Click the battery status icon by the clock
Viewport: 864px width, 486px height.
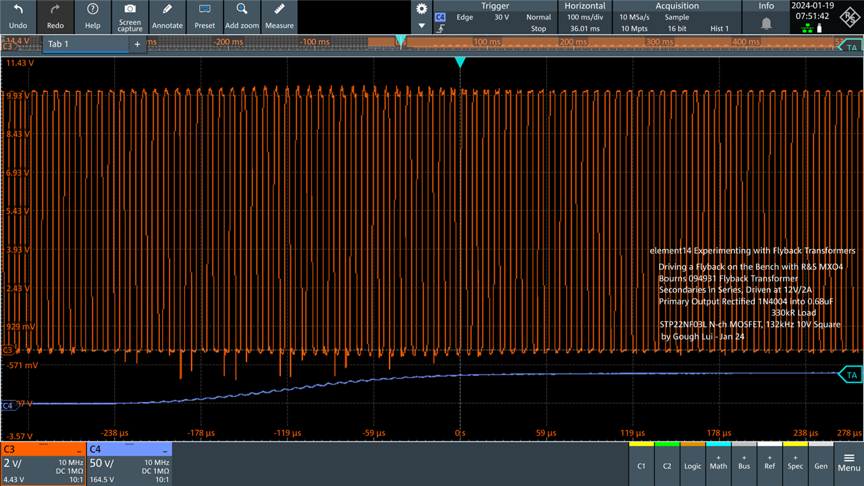click(x=819, y=28)
